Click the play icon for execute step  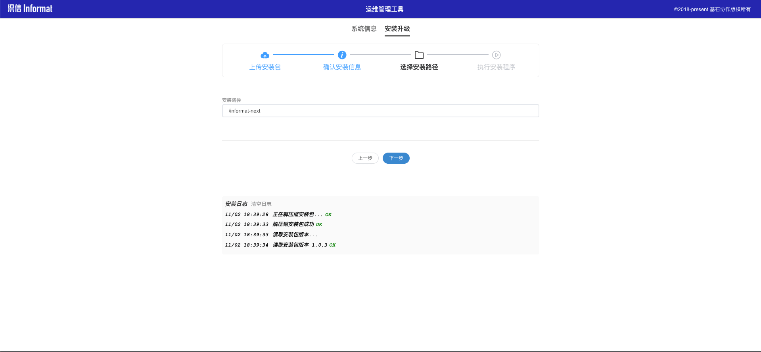496,55
